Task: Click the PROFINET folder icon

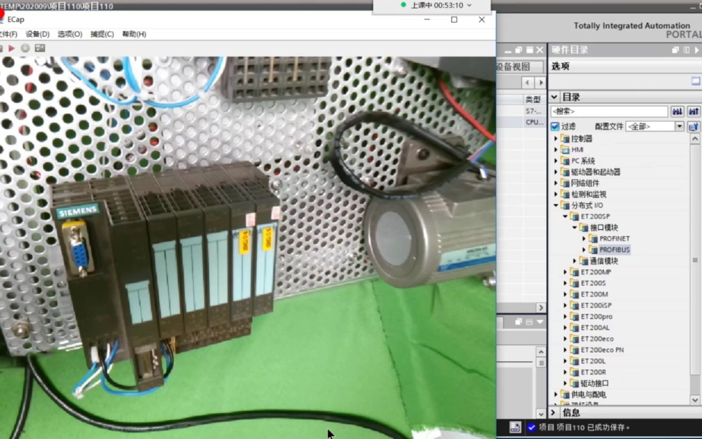Action: pyautogui.click(x=593, y=239)
